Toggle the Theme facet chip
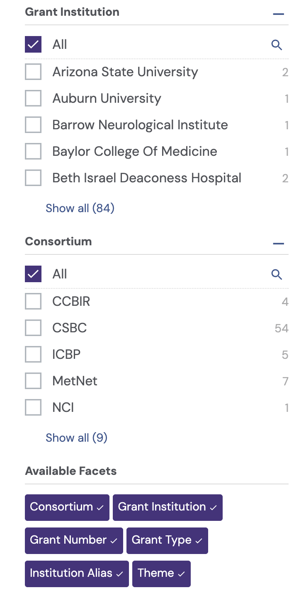The width and height of the screenshot is (306, 600). coord(161,573)
